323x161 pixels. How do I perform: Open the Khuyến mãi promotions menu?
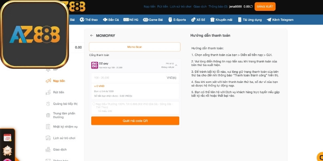click(x=221, y=20)
